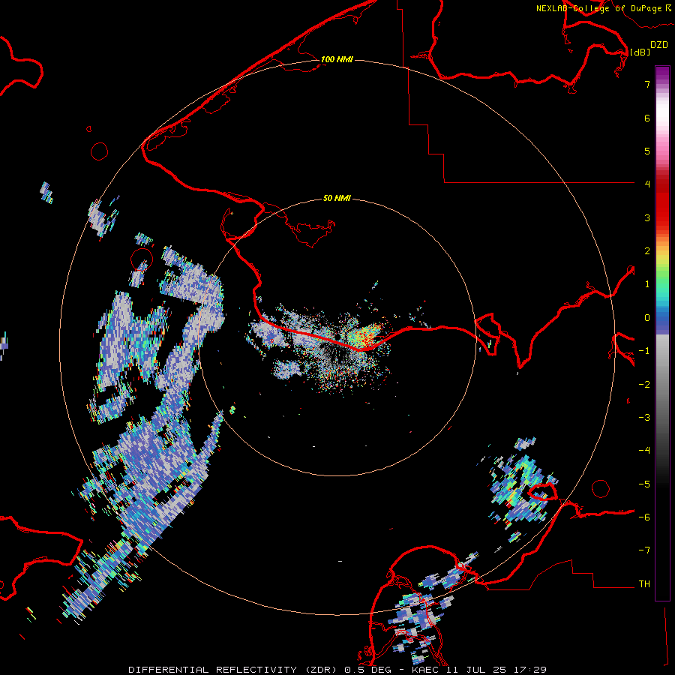Click the DZD label above color scale

pos(659,45)
